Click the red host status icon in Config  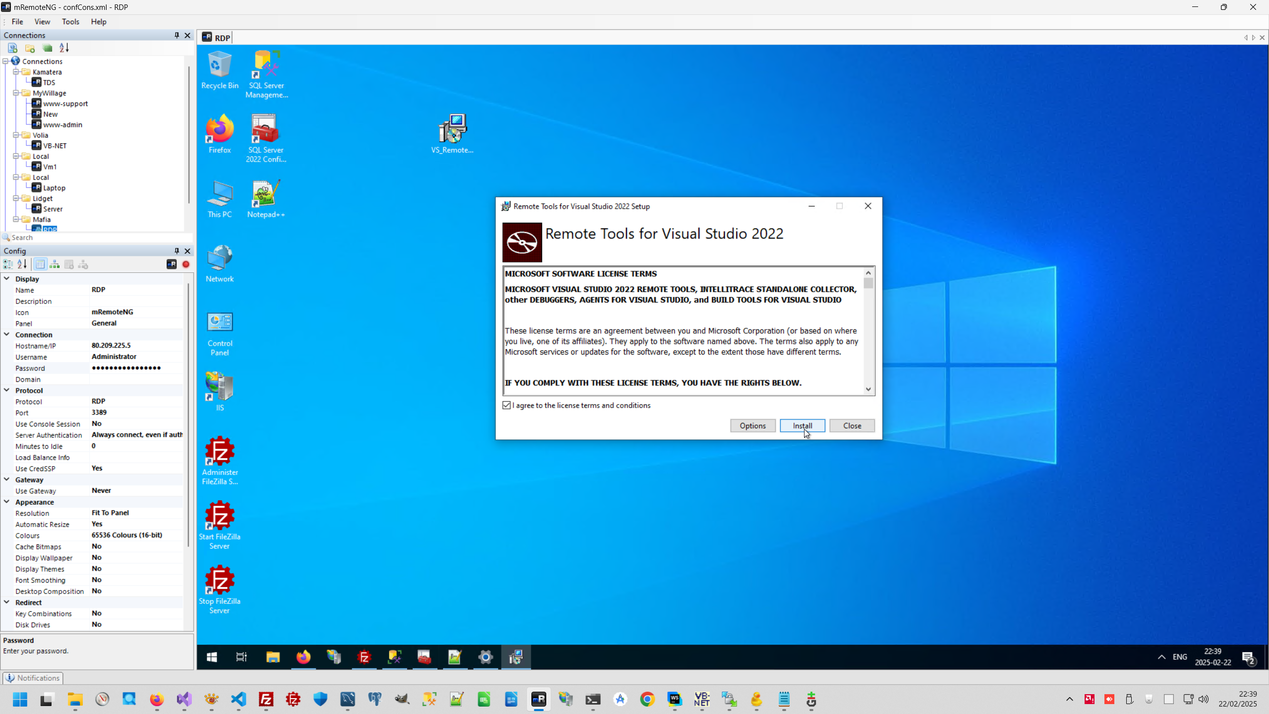pyautogui.click(x=186, y=265)
